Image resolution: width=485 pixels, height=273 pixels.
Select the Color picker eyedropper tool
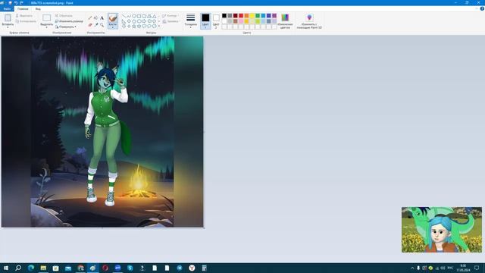[96, 25]
